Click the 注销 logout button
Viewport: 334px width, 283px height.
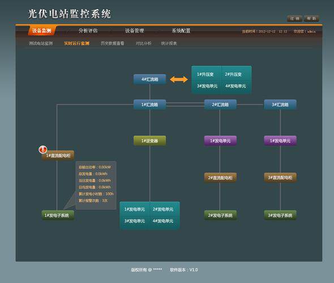pyautogui.click(x=294, y=19)
